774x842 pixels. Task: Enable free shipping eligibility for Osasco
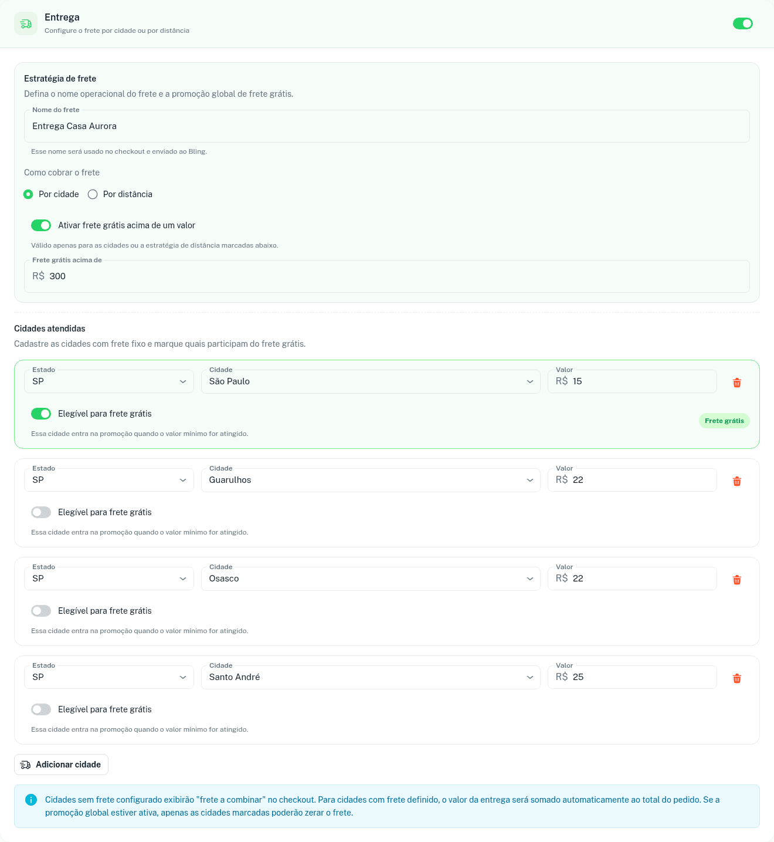41,611
